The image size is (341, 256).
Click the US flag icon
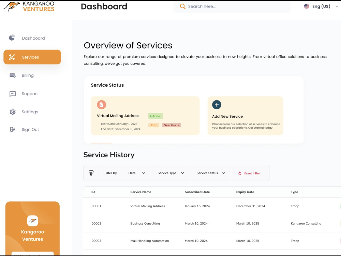pyautogui.click(x=307, y=6)
